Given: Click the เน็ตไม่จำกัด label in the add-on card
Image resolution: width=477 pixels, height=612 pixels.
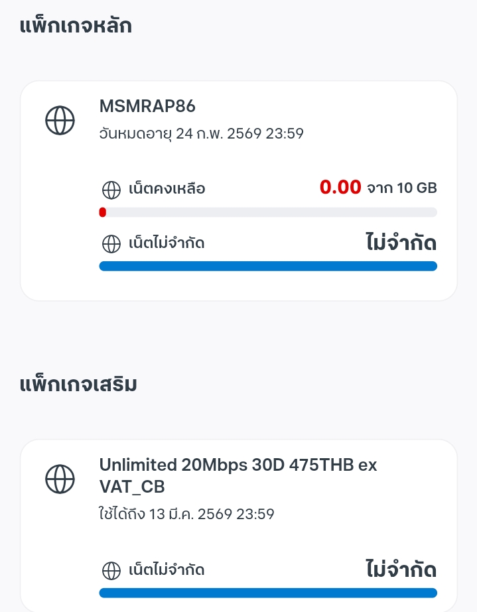Looking at the screenshot, I should tap(167, 570).
